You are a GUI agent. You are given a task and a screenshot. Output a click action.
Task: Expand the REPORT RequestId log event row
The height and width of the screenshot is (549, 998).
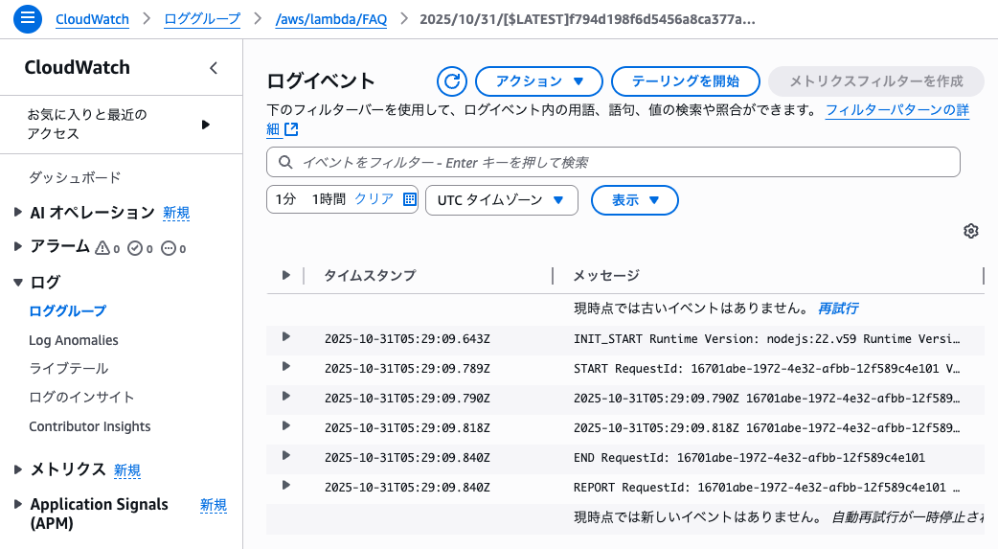tap(285, 486)
